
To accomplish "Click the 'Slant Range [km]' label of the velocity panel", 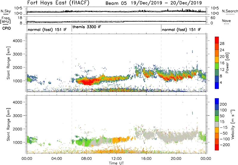I will click(8, 124).
